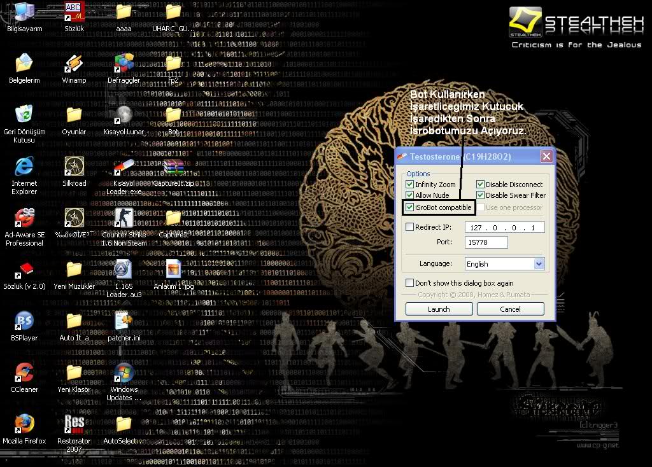Viewport: 652px width, 467px height.
Task: Toggle the Infinity Zoom checkbox
Action: tap(409, 184)
